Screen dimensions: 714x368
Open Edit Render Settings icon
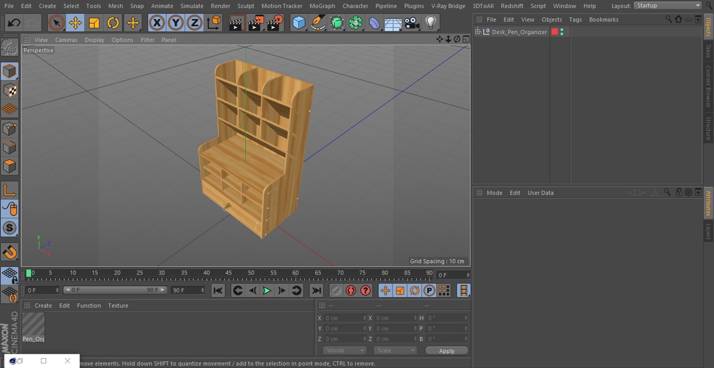pyautogui.click(x=275, y=23)
